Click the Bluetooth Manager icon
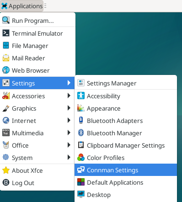The height and width of the screenshot is (202, 182). [81, 133]
